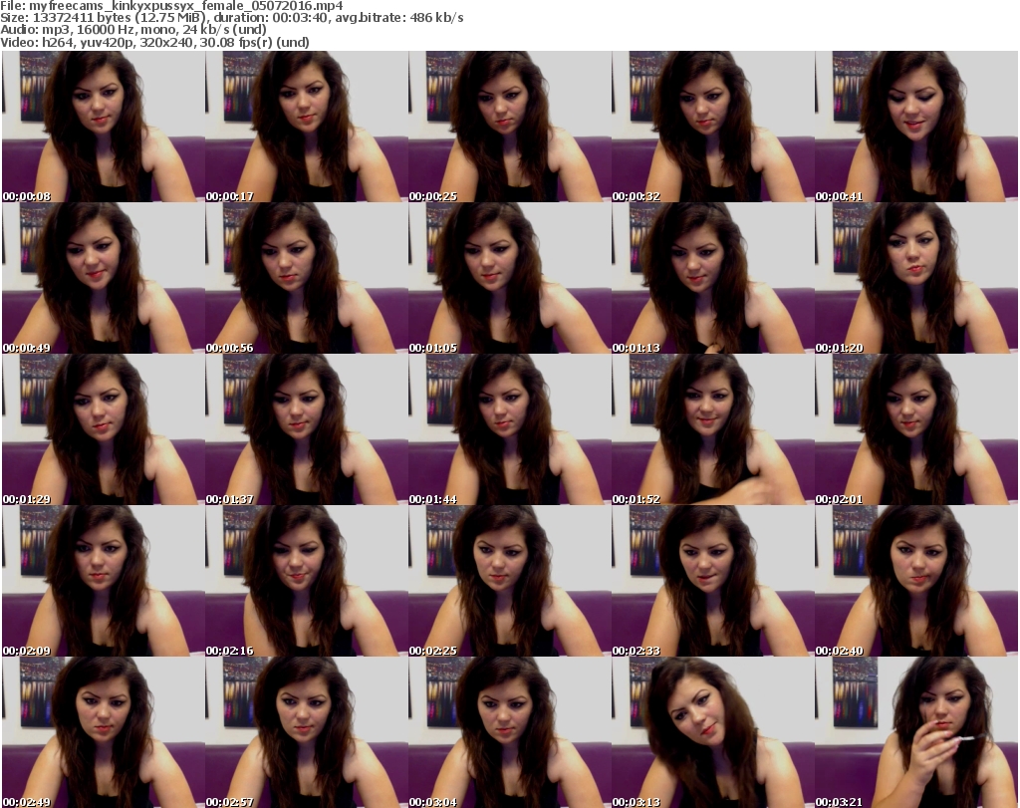Click the 'Size: 13372411 bytes' info line
Screen dimensions: 1020x808
(x=231, y=18)
